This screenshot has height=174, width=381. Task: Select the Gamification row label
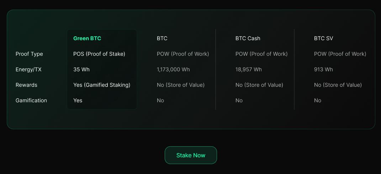click(31, 100)
